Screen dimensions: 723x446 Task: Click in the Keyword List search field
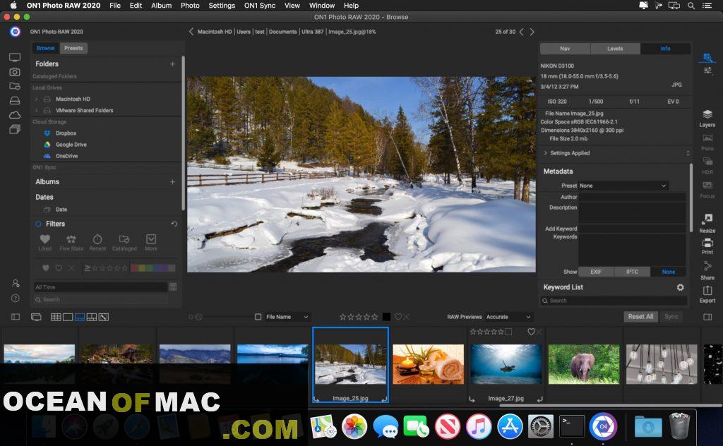coord(614,301)
